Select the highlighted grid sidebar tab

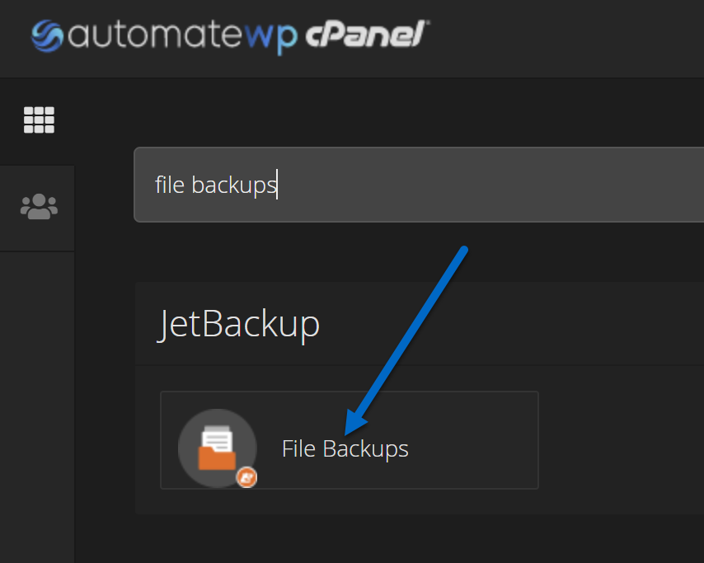tap(37, 122)
